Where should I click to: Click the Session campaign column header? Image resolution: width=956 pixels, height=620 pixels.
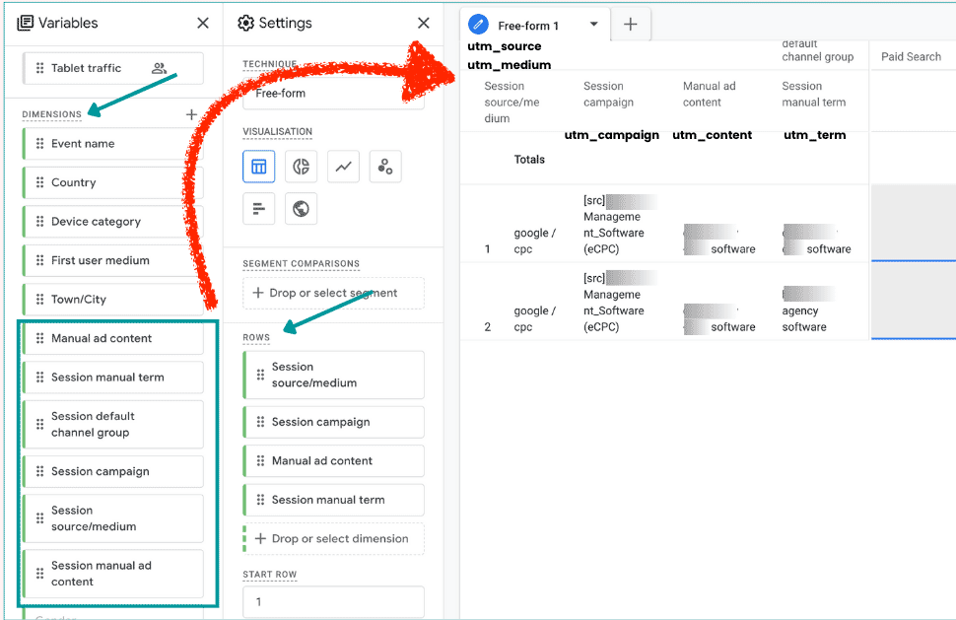coord(608,95)
